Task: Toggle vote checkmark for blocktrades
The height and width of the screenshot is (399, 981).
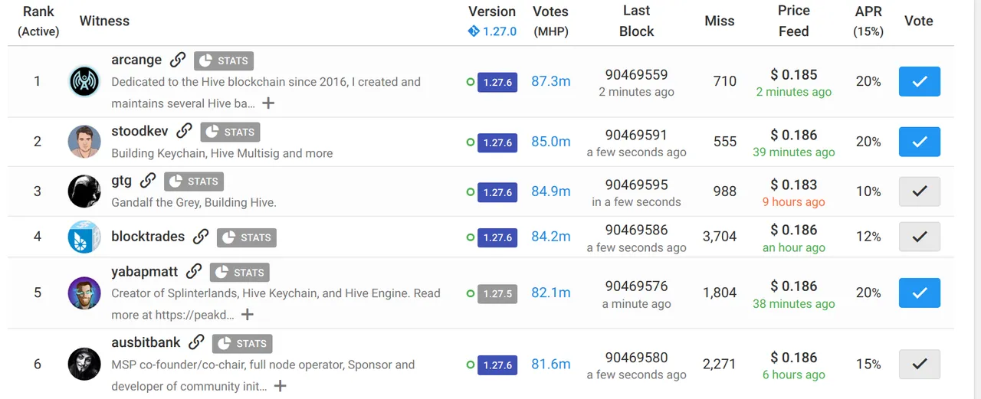Action: [919, 237]
